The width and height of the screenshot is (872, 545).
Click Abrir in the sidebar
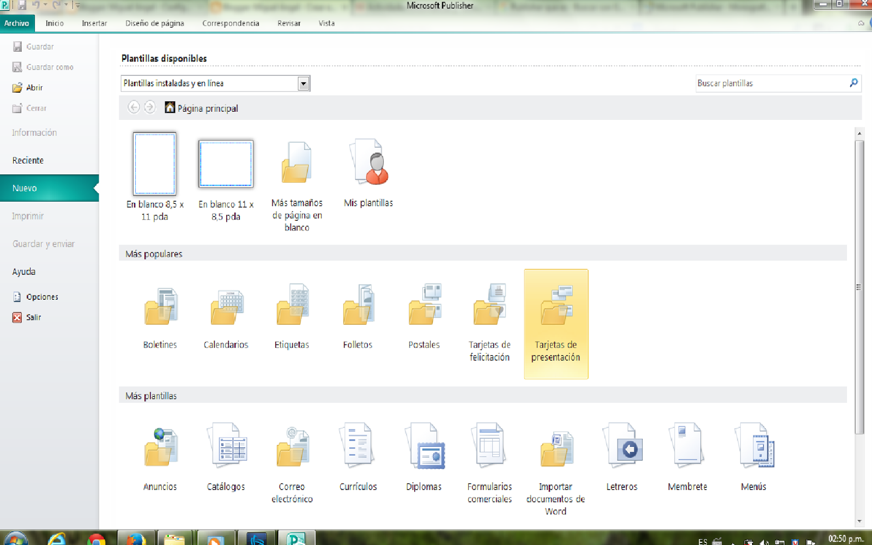pos(28,88)
